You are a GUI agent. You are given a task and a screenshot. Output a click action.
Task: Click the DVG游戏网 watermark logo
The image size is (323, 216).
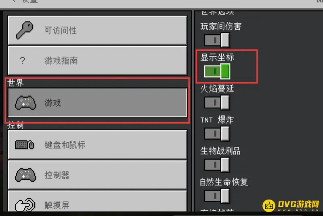point(291,205)
